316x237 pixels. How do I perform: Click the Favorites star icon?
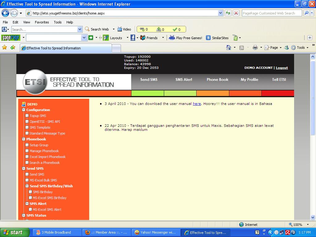pyautogui.click(x=4, y=47)
